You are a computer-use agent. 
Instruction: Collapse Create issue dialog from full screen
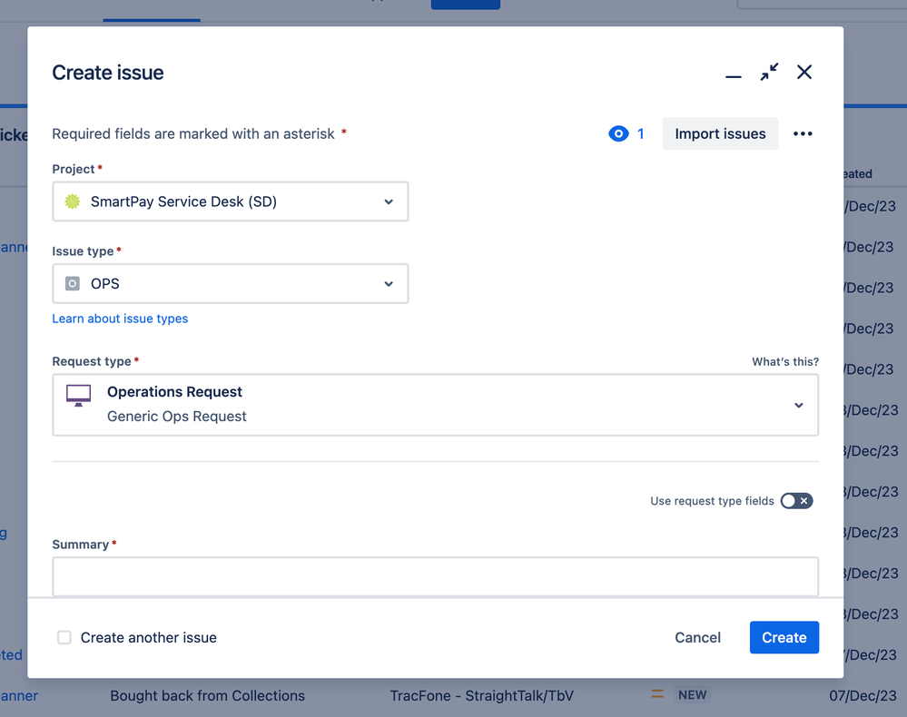coord(769,73)
